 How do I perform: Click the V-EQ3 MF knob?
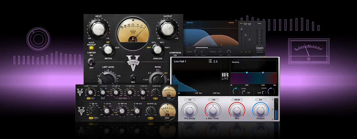pos(122,111)
